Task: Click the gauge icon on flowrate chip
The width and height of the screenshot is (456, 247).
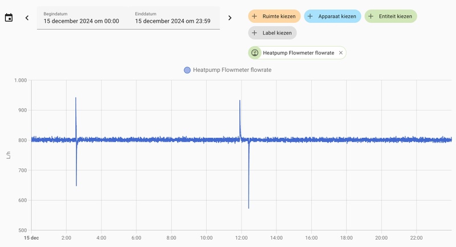Action: (255, 53)
